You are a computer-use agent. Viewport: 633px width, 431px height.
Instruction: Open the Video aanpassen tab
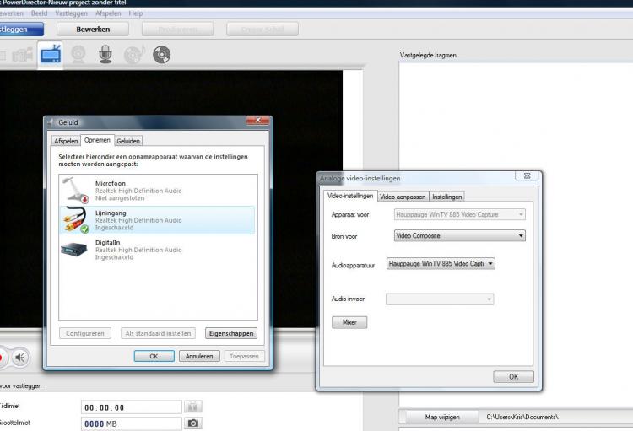click(403, 197)
